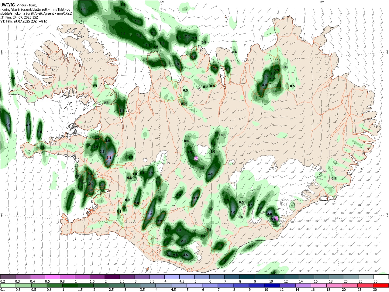Click the bright red 30 mm rain swatch
Viewport: 389px width, 292px height.
click(x=381, y=285)
